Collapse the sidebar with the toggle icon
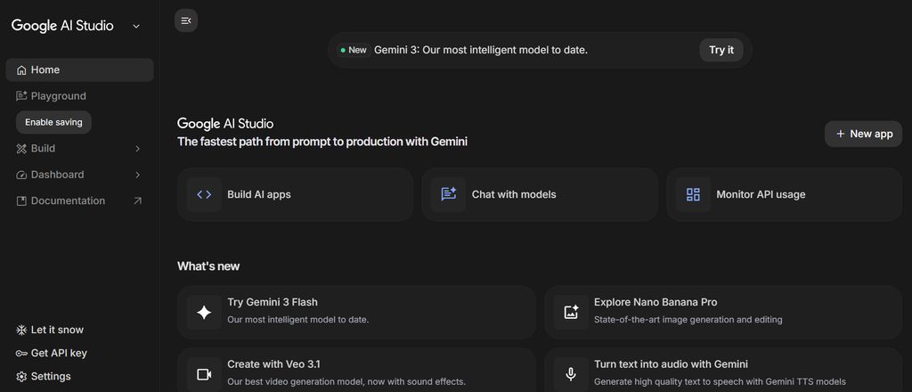Screen dimensions: 912x392 click(x=186, y=21)
